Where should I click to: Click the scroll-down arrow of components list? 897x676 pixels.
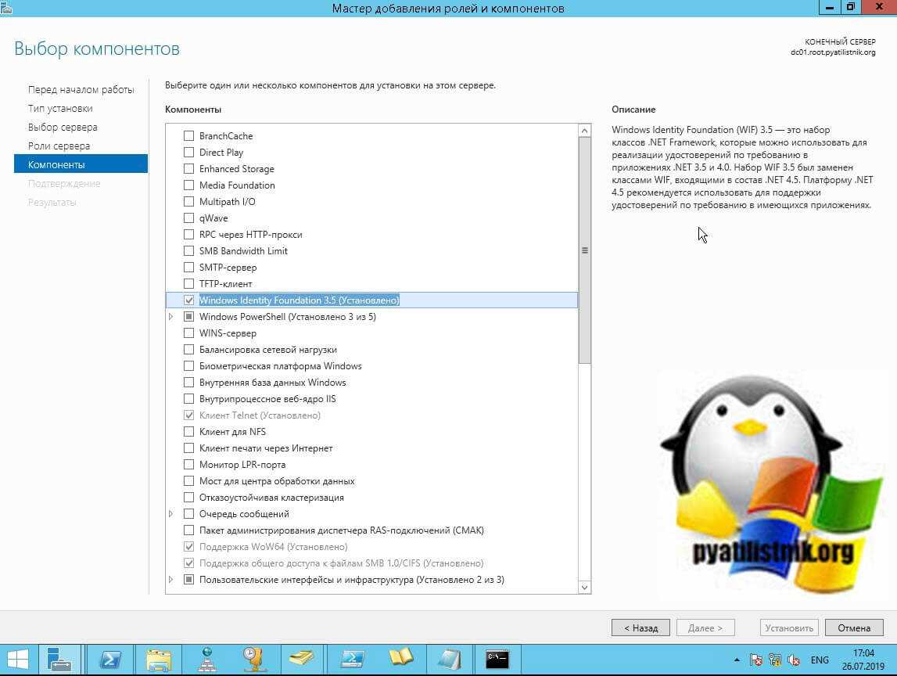(x=584, y=587)
